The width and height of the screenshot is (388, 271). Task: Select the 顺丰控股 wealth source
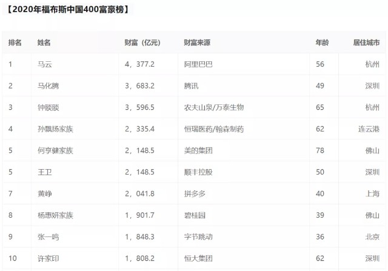tap(198, 172)
